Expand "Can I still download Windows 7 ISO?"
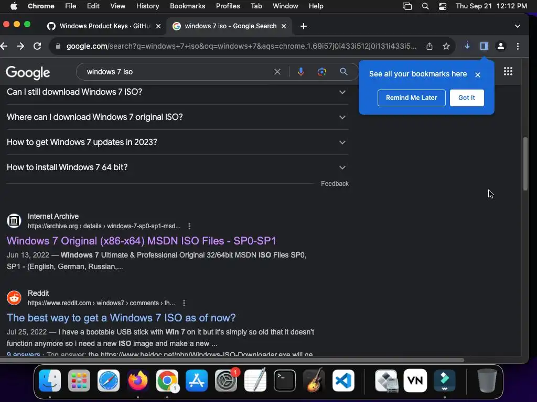This screenshot has width=537, height=402. pyautogui.click(x=178, y=92)
